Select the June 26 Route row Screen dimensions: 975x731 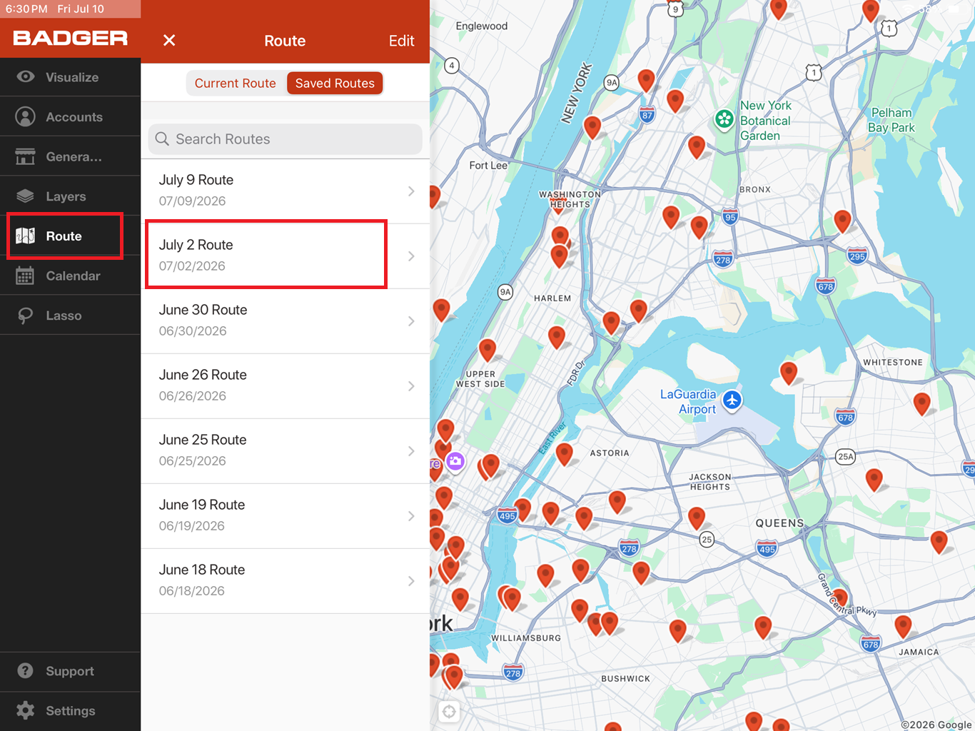point(285,386)
